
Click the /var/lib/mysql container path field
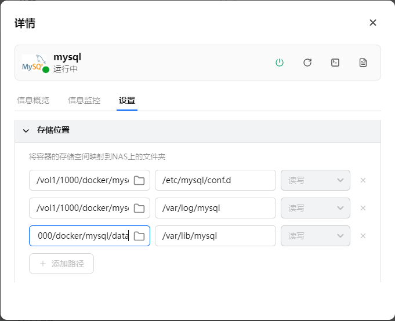(215, 236)
